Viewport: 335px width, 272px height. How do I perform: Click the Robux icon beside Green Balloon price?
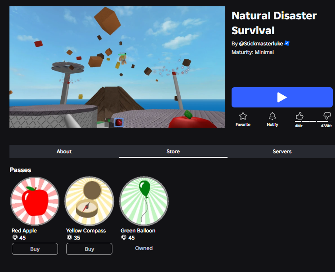[124, 237]
